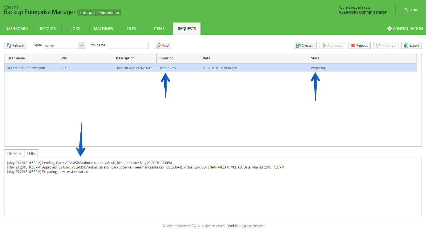This screenshot has height=229, width=426.
Task: Open the Items tab
Action: pos(159,29)
